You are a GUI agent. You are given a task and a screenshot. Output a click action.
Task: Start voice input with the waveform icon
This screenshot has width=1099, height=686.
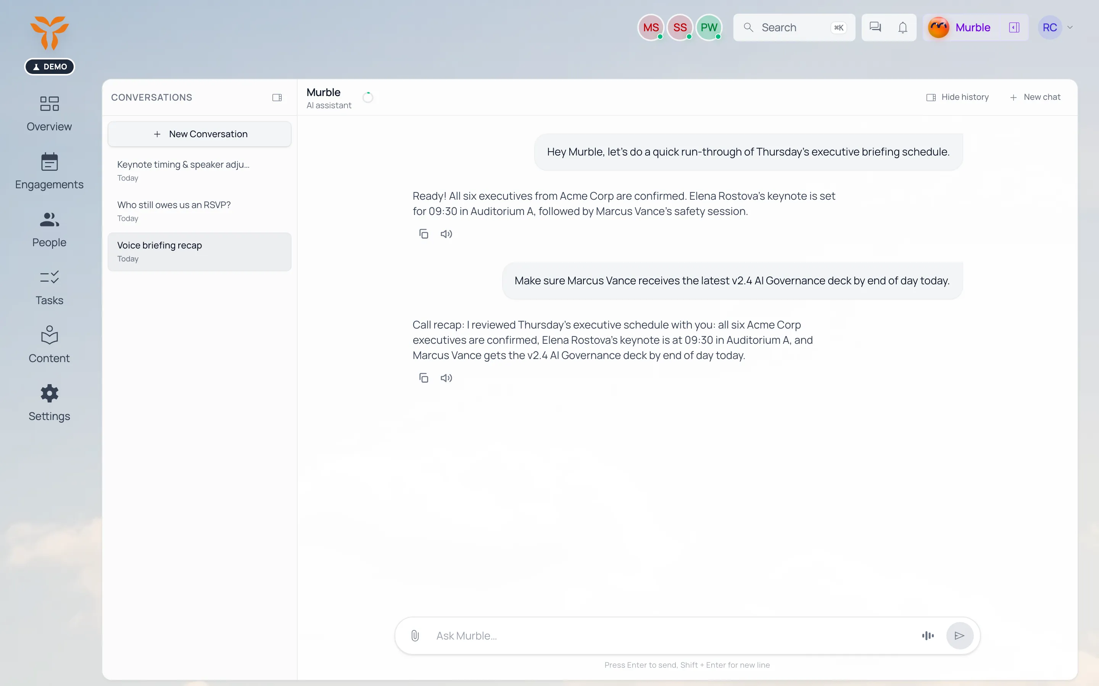pos(928,636)
